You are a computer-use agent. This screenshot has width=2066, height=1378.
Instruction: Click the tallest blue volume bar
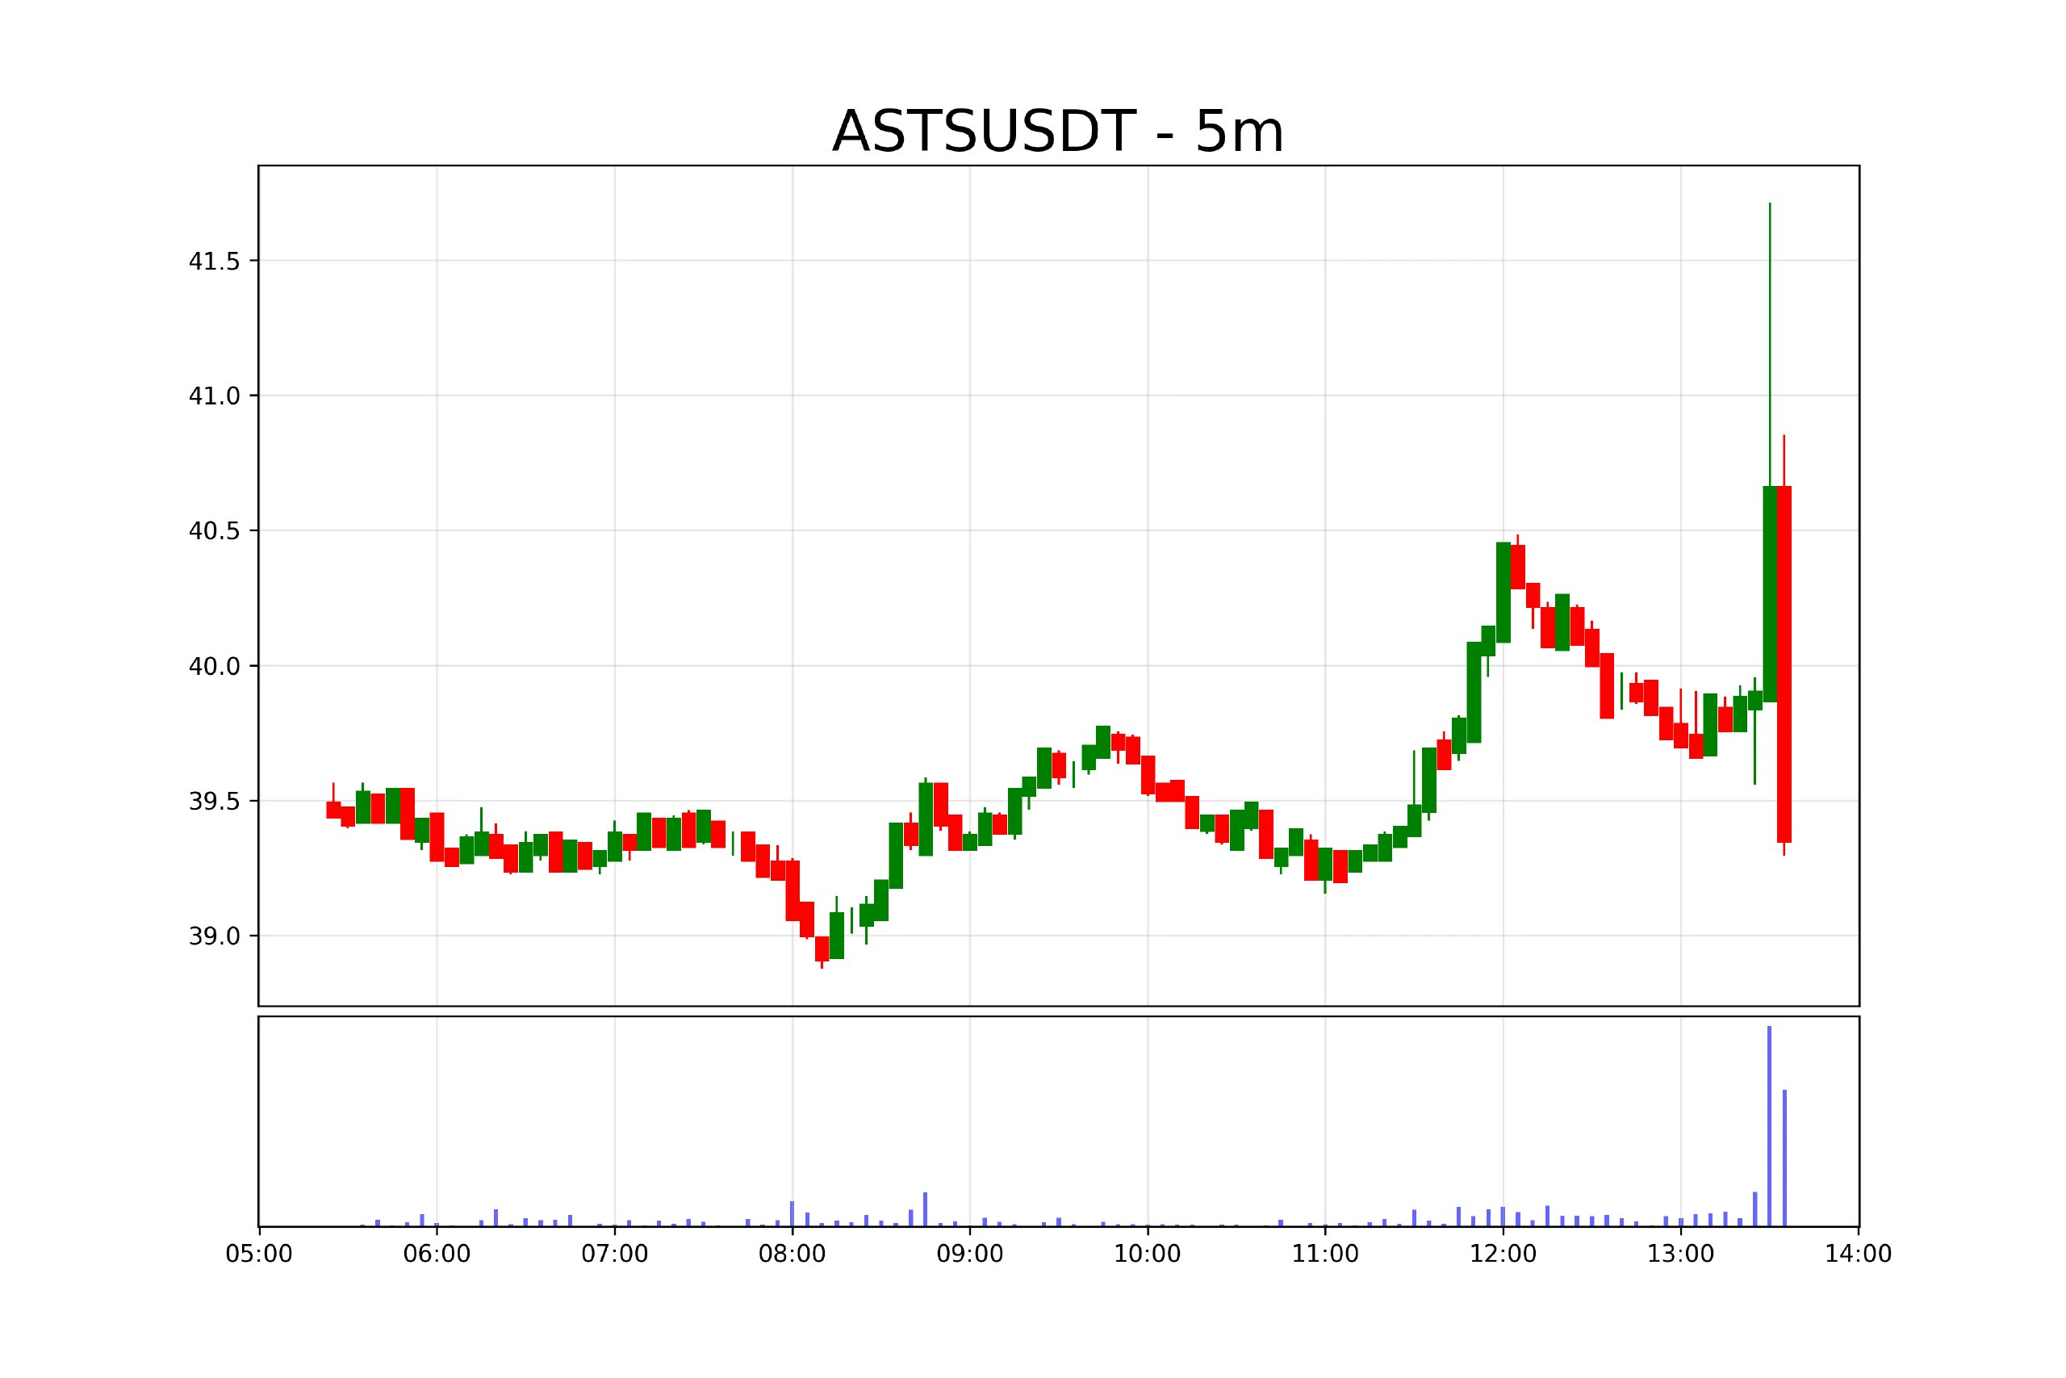click(1769, 1126)
